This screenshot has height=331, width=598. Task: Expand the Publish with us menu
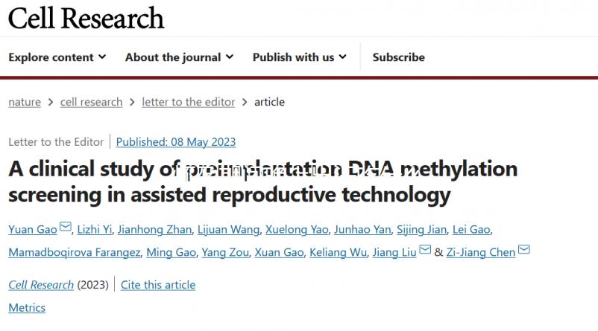coord(299,57)
